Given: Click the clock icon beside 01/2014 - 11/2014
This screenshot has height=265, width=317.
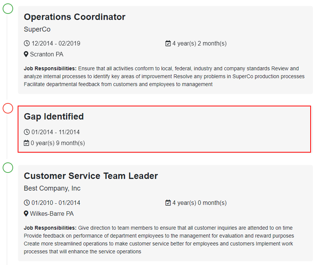Looking at the screenshot, I should (27, 132).
